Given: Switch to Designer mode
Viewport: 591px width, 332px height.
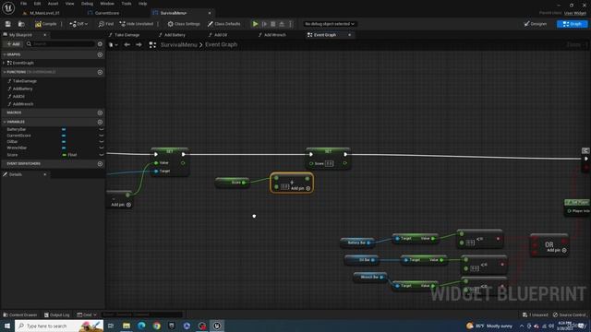Looking at the screenshot, I should tap(536, 24).
